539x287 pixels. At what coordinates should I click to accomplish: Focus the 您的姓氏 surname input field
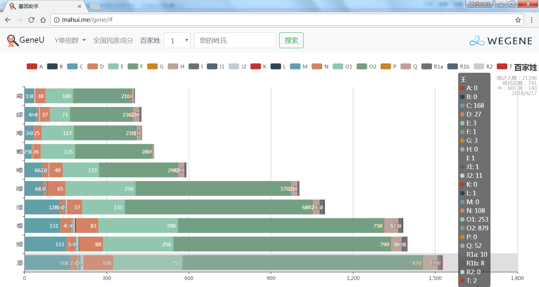(235, 40)
